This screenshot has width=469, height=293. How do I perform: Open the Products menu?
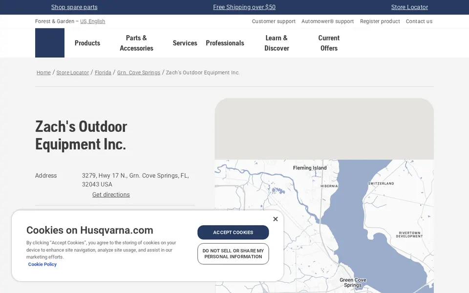[x=87, y=43]
